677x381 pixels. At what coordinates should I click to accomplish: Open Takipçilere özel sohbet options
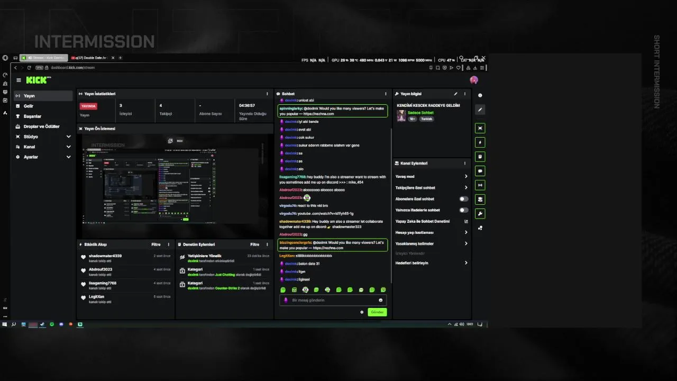click(x=432, y=187)
